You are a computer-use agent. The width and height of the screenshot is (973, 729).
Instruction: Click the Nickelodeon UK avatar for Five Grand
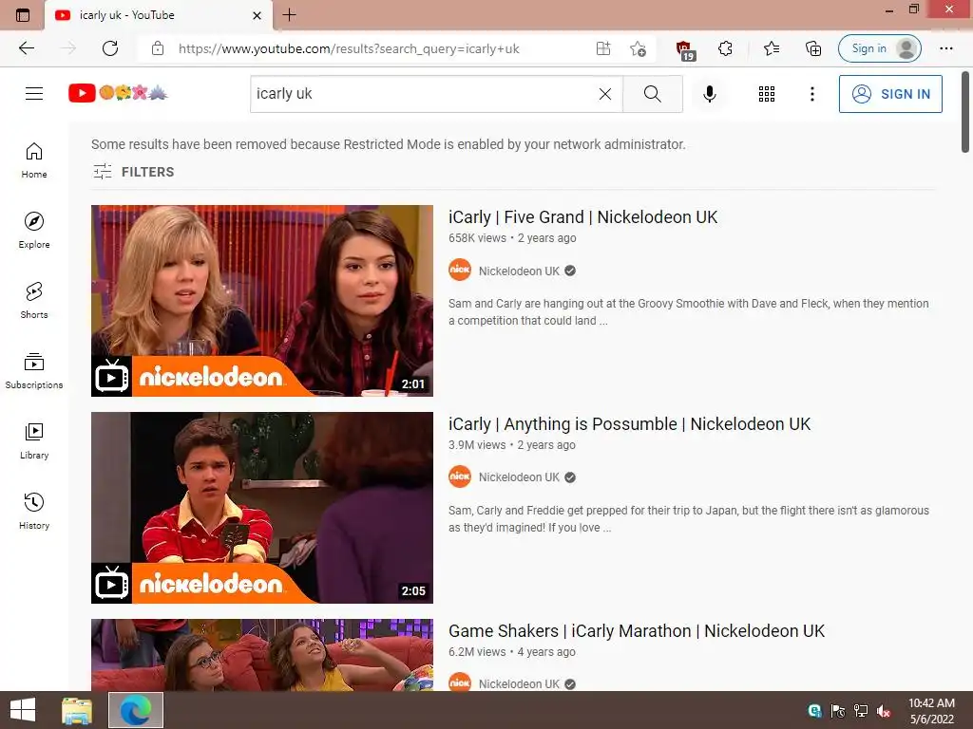460,270
